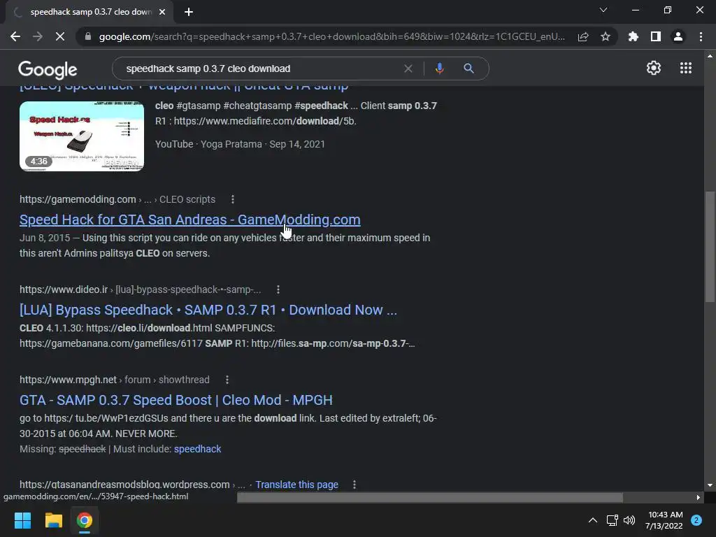Open GTA SAMP Speed Boost MPGH link
The height and width of the screenshot is (537, 716).
tap(176, 400)
